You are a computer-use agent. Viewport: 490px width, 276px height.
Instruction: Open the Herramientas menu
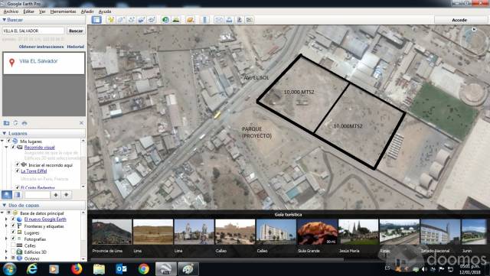[63, 11]
